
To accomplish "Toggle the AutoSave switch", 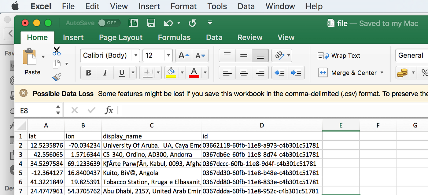I will coord(109,23).
